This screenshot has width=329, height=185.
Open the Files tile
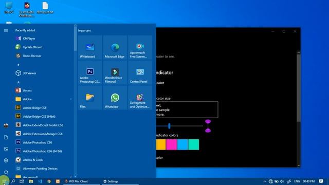pyautogui.click(x=90, y=98)
